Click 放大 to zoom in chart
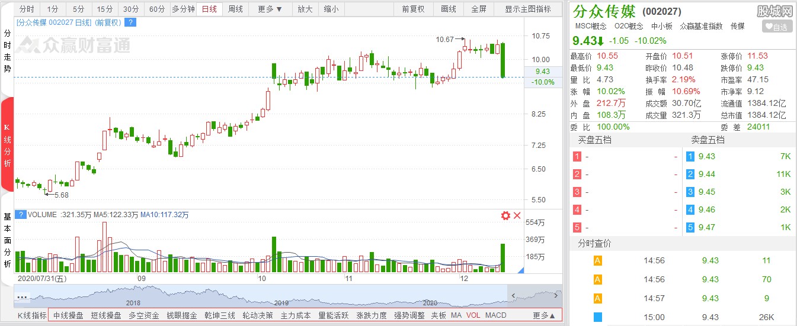The width and height of the screenshot is (797, 326). click(305, 9)
